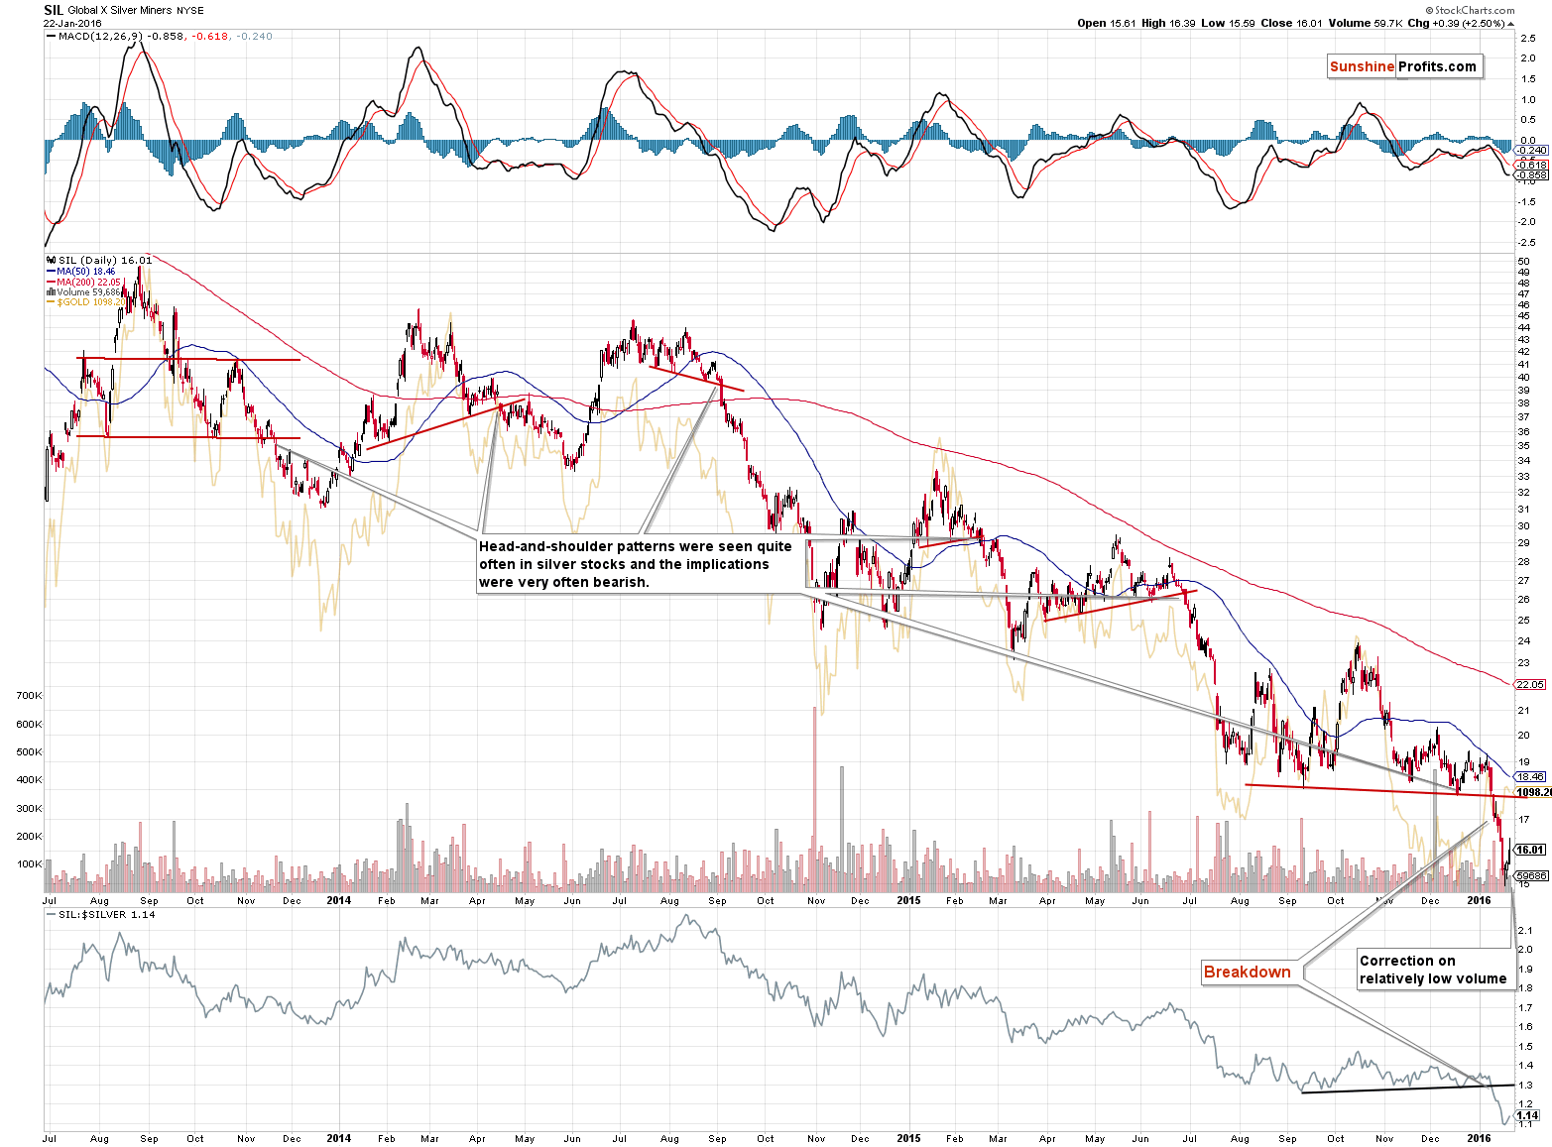This screenshot has width=1552, height=1147.
Task: Click the volume bars icon in the legend
Action: (x=51, y=291)
